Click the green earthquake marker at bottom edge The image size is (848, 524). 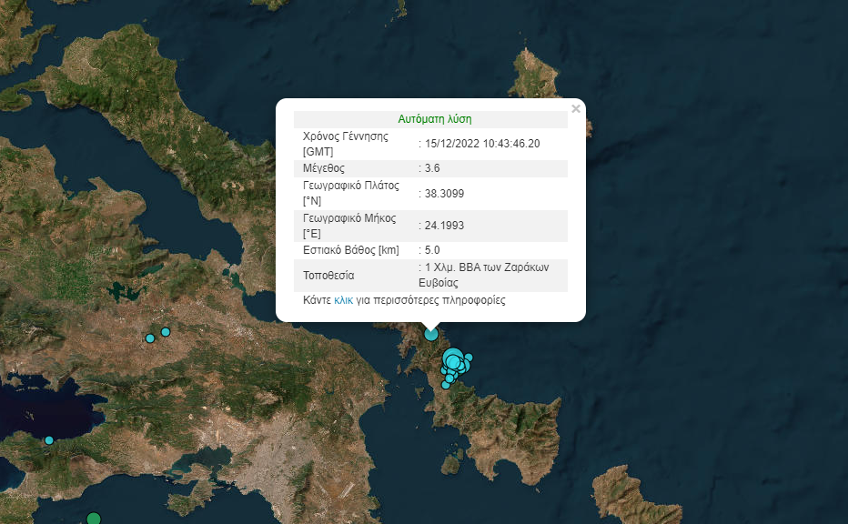(x=93, y=519)
